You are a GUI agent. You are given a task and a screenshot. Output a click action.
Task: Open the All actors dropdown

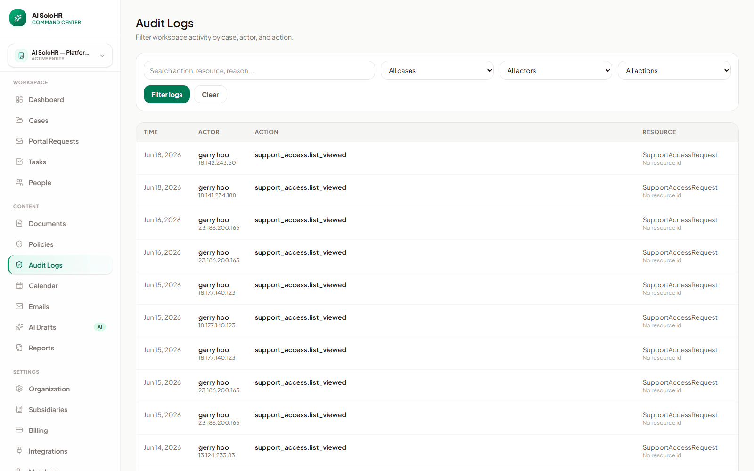tap(556, 70)
